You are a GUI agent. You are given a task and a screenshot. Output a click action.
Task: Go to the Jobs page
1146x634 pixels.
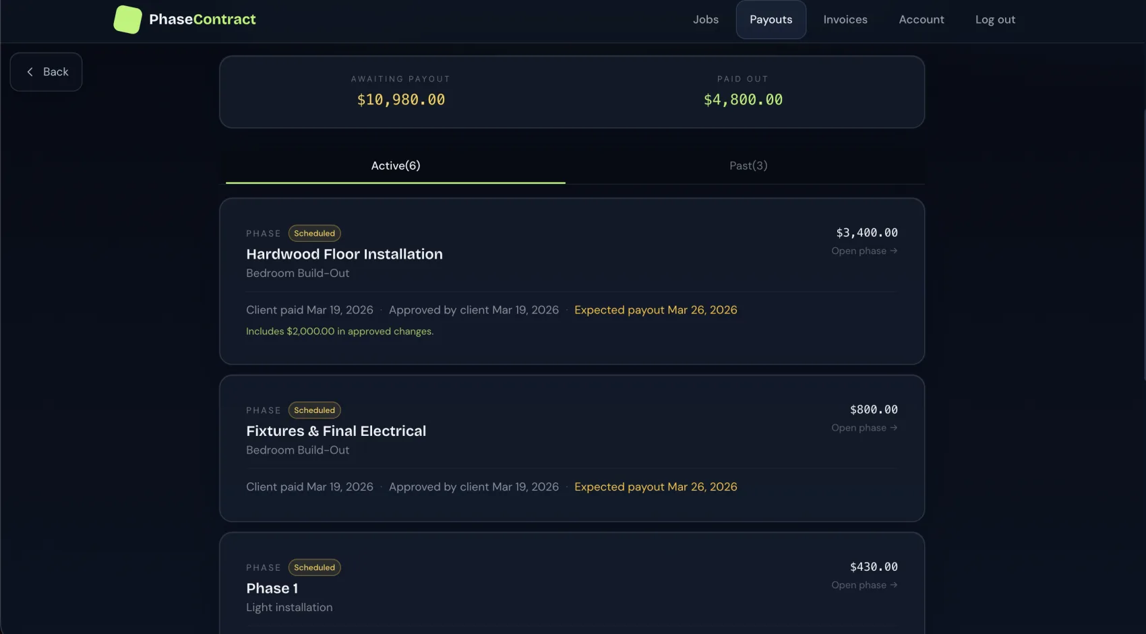tap(705, 20)
